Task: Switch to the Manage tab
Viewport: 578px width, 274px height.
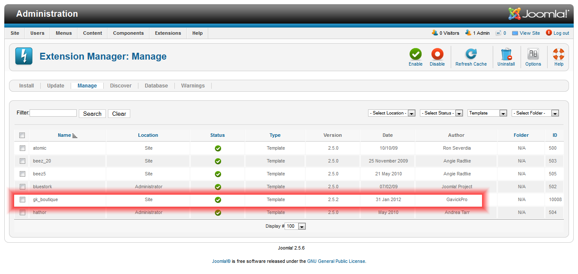Action: (87, 86)
